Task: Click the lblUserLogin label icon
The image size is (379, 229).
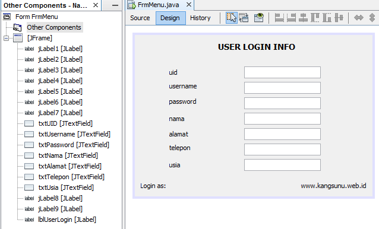Action: 29,220
